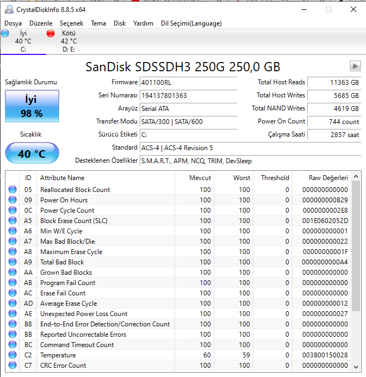Click status icon for Command Timeout Count
The width and height of the screenshot is (366, 377).
pyautogui.click(x=13, y=344)
